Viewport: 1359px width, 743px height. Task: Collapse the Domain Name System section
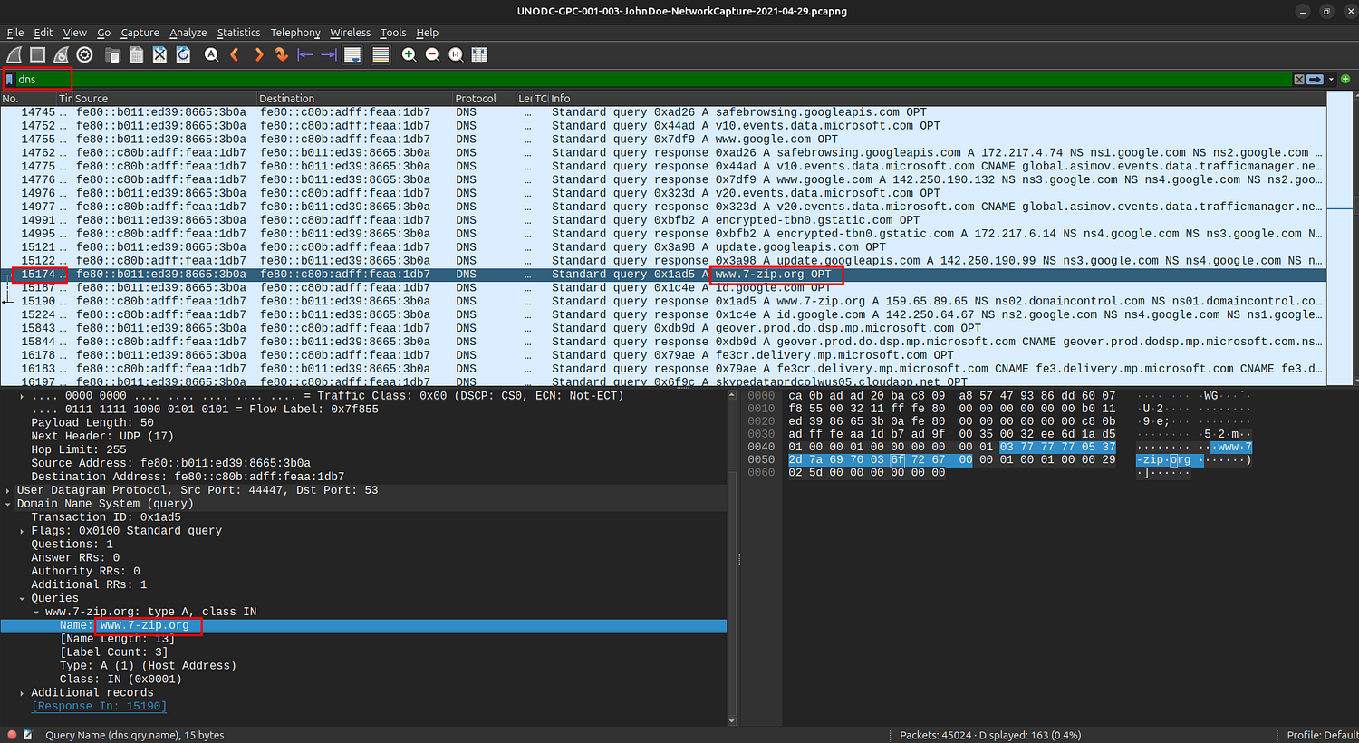pos(8,504)
